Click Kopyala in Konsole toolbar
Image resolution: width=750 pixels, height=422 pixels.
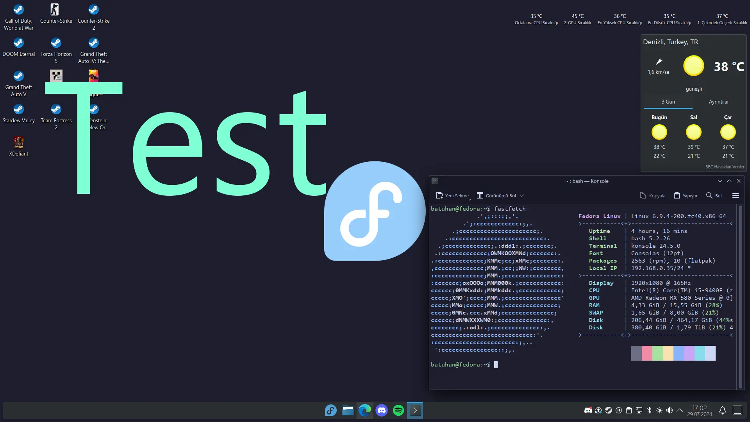pyautogui.click(x=653, y=195)
